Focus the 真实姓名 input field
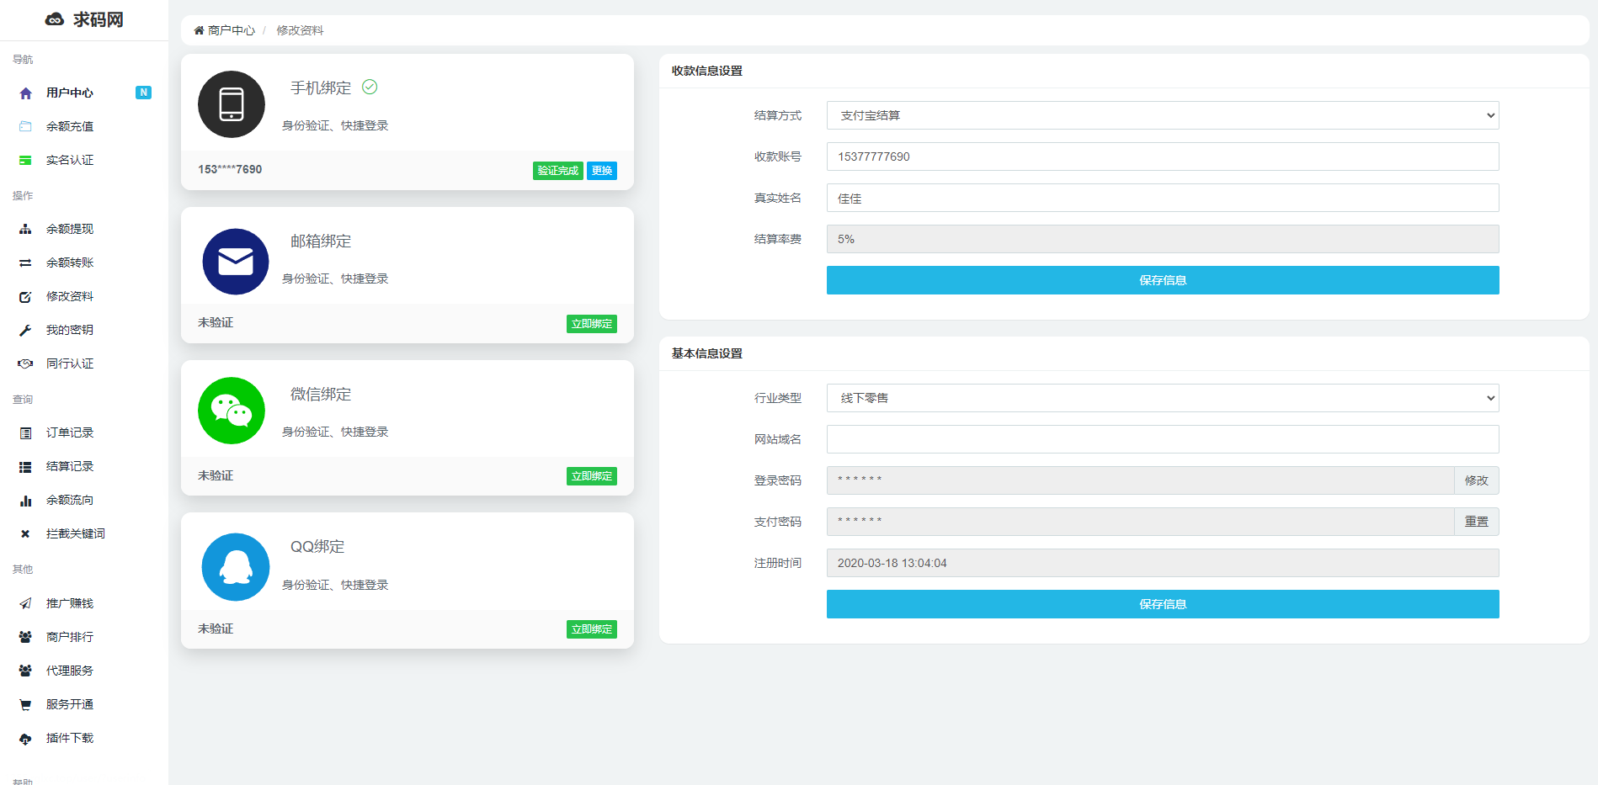The width and height of the screenshot is (1598, 785). pos(1163,198)
